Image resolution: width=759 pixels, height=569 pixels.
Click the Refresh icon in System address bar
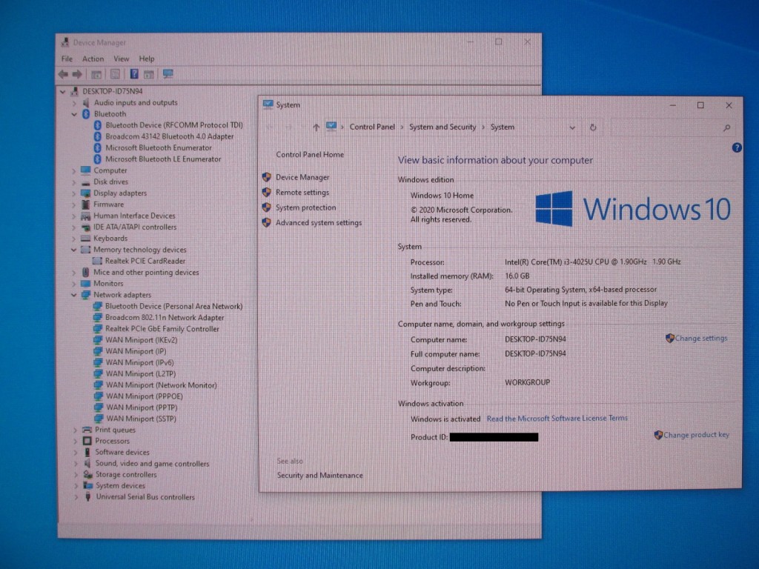pyautogui.click(x=593, y=127)
